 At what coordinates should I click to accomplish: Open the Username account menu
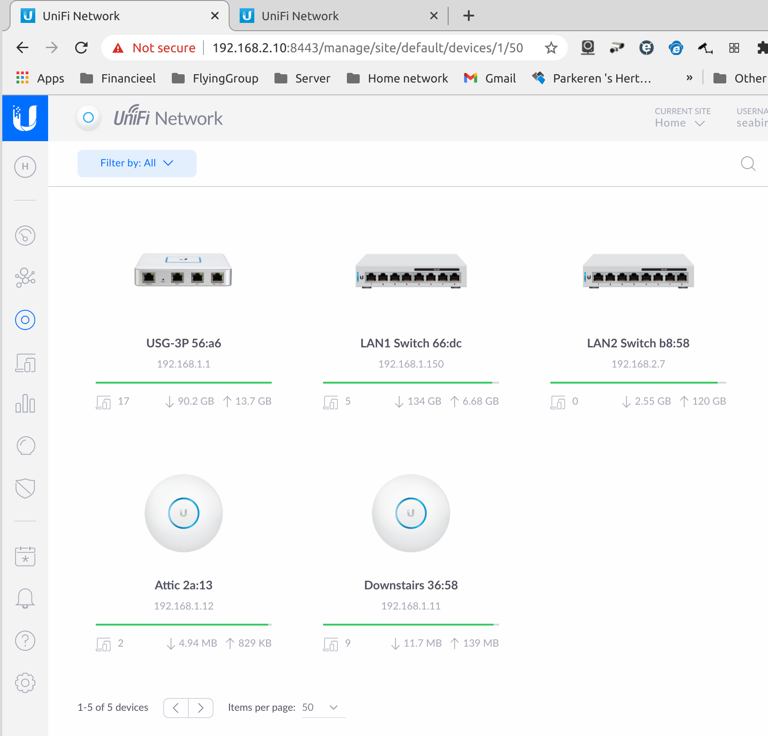pos(752,118)
